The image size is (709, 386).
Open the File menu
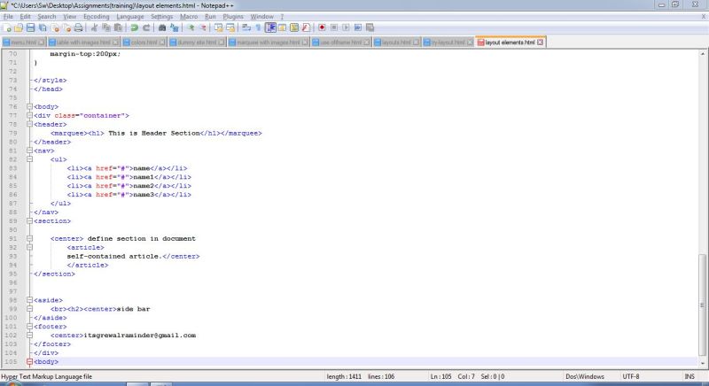(x=8, y=17)
